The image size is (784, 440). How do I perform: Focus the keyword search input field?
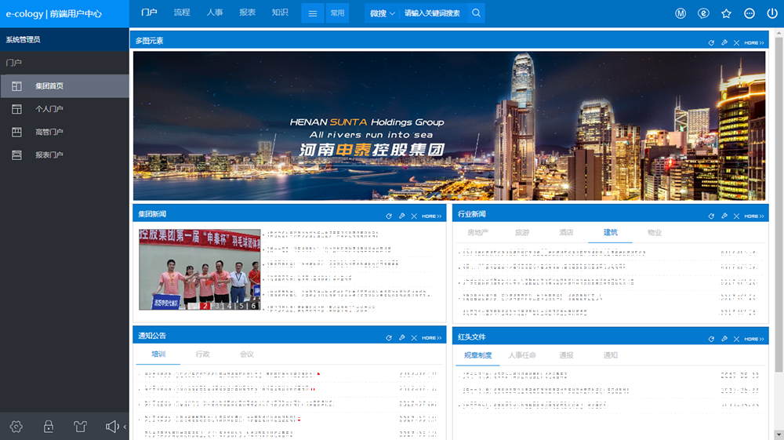click(x=433, y=13)
